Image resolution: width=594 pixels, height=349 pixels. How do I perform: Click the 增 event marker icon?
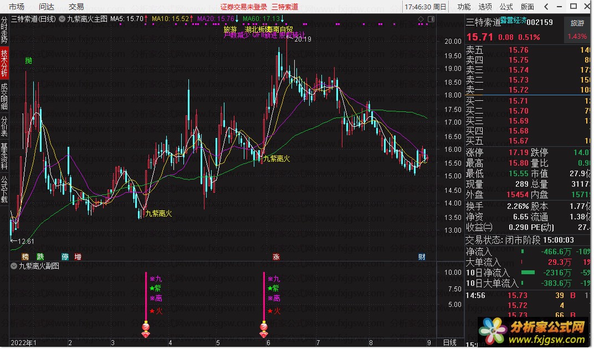(x=78, y=257)
